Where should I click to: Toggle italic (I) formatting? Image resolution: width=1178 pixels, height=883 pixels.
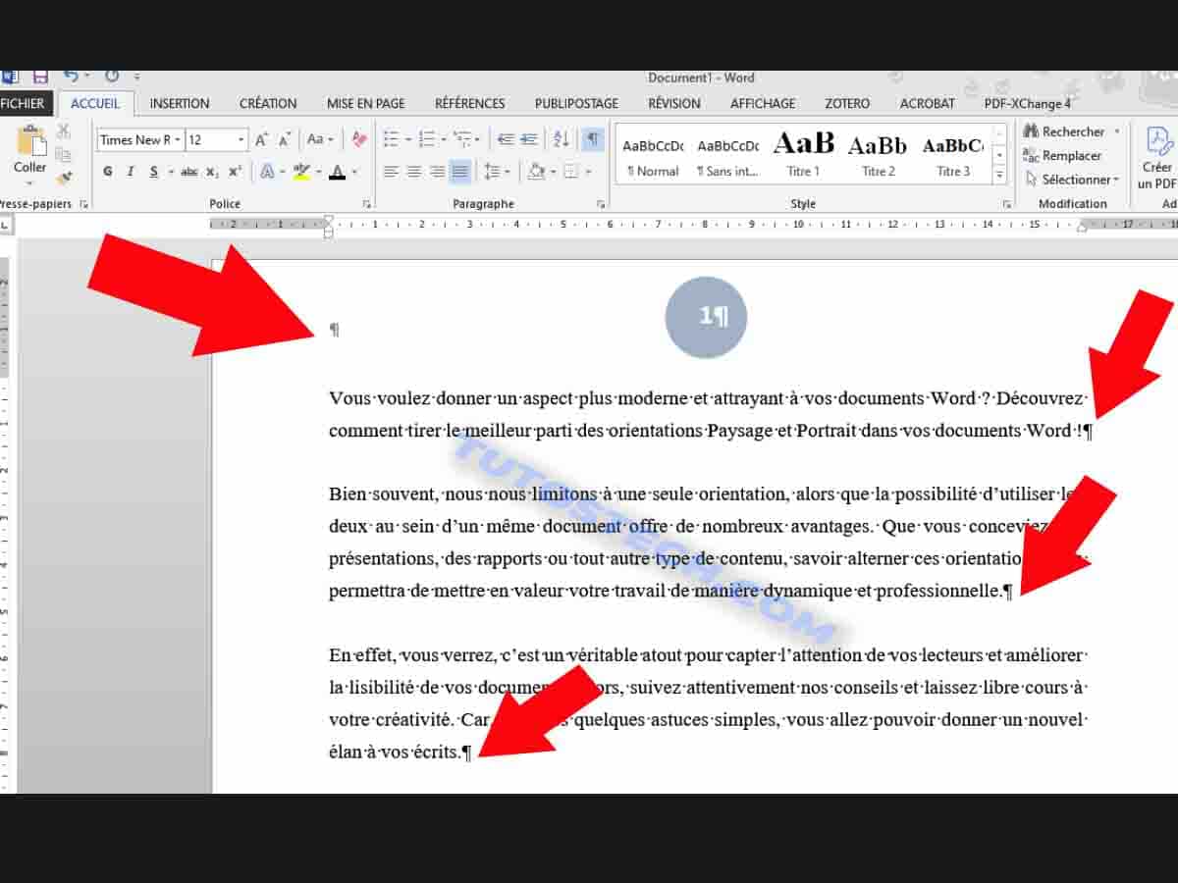[131, 172]
